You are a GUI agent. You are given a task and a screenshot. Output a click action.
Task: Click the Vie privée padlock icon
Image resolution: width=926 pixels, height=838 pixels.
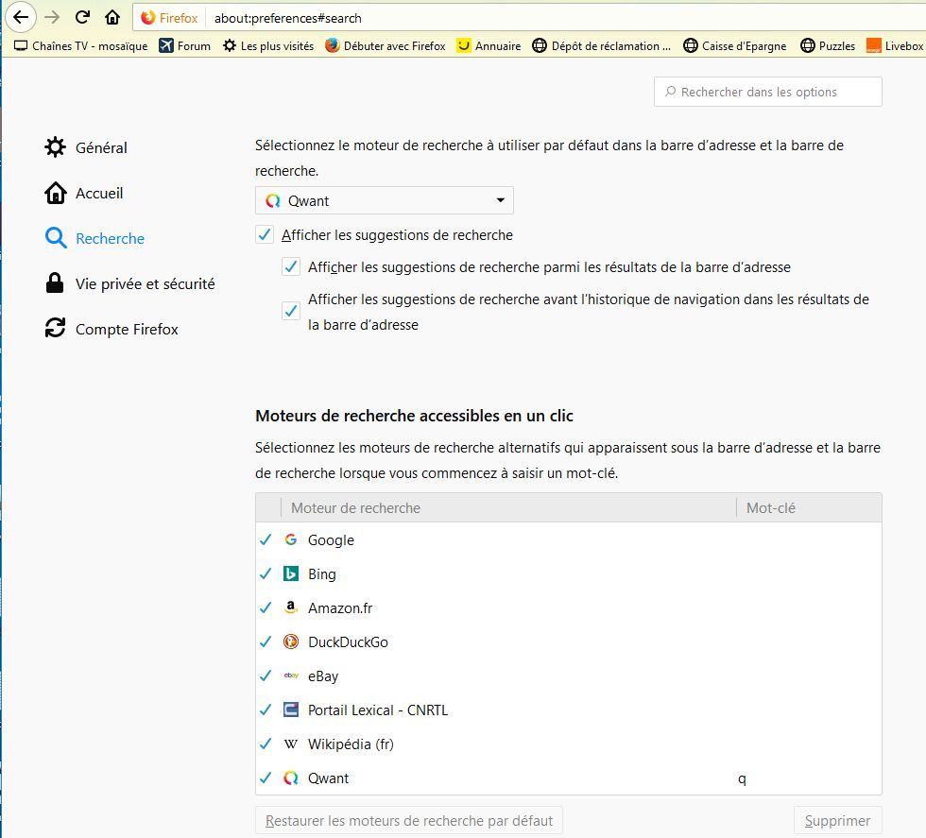click(x=56, y=283)
